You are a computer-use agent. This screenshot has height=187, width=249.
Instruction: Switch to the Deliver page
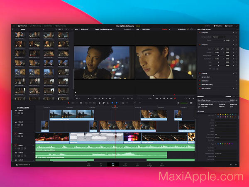point(162,165)
